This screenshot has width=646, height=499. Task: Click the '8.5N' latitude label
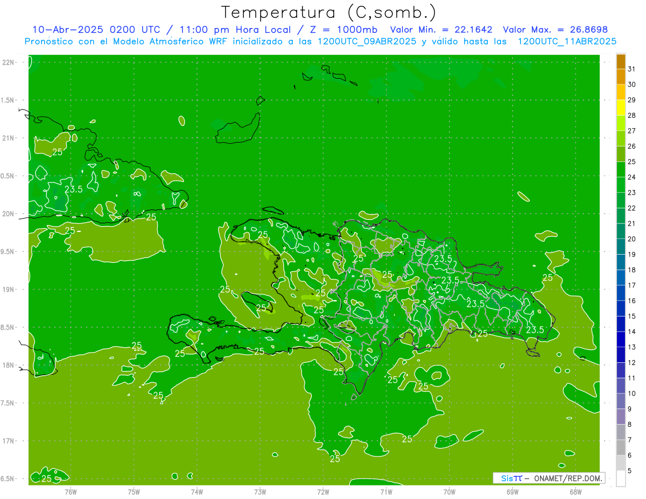click(x=8, y=327)
